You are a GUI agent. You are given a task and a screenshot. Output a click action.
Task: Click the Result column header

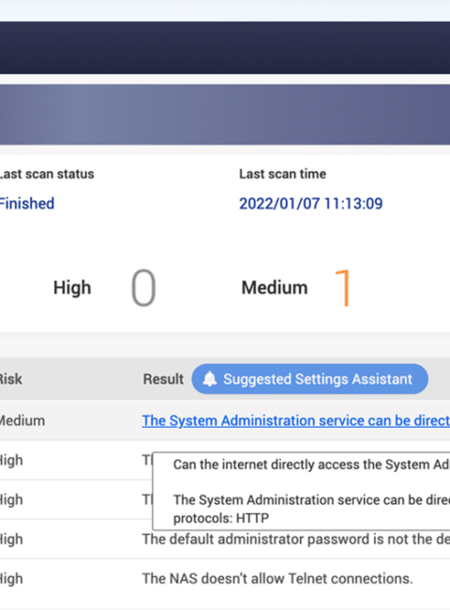tap(163, 379)
